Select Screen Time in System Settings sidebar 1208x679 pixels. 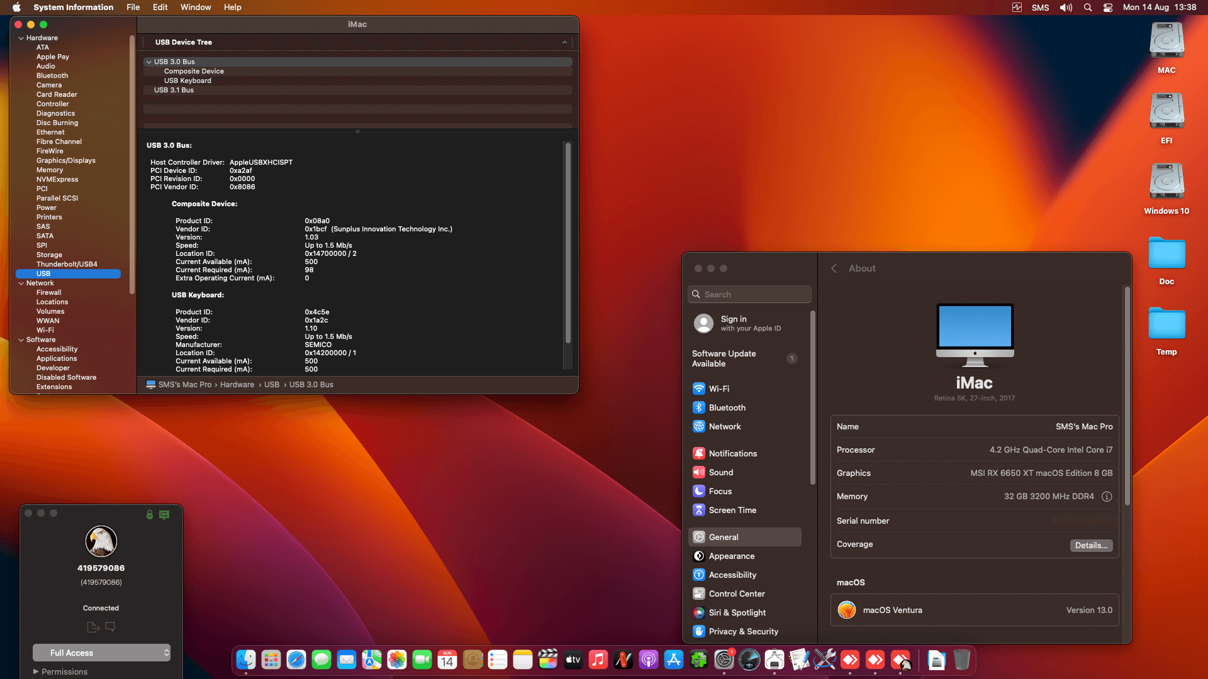[x=732, y=510]
